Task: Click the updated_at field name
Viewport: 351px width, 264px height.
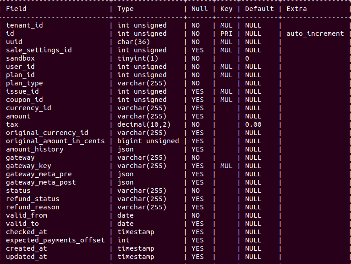Action: pos(27,257)
